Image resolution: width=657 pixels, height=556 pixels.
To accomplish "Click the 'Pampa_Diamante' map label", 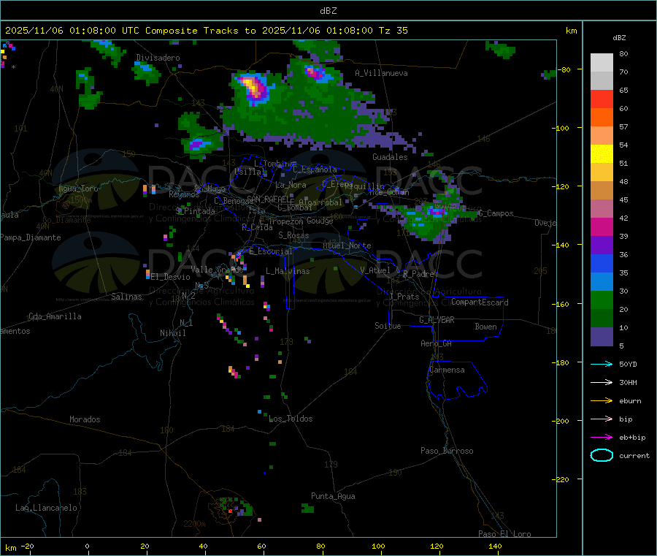I will (x=31, y=237).
